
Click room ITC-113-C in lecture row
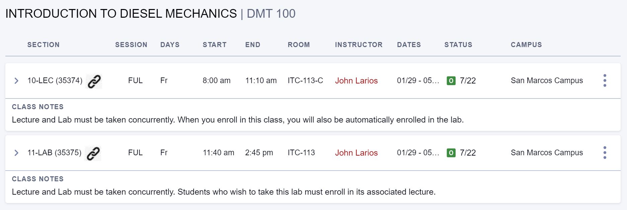[x=305, y=80]
